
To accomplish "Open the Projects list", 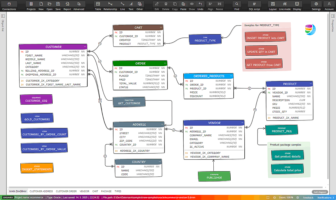I will 31,6.
